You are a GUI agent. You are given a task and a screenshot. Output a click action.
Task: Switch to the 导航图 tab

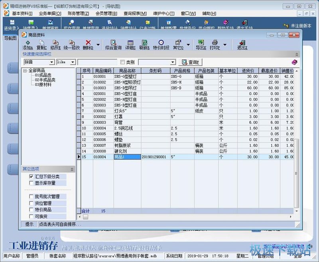click(10, 38)
